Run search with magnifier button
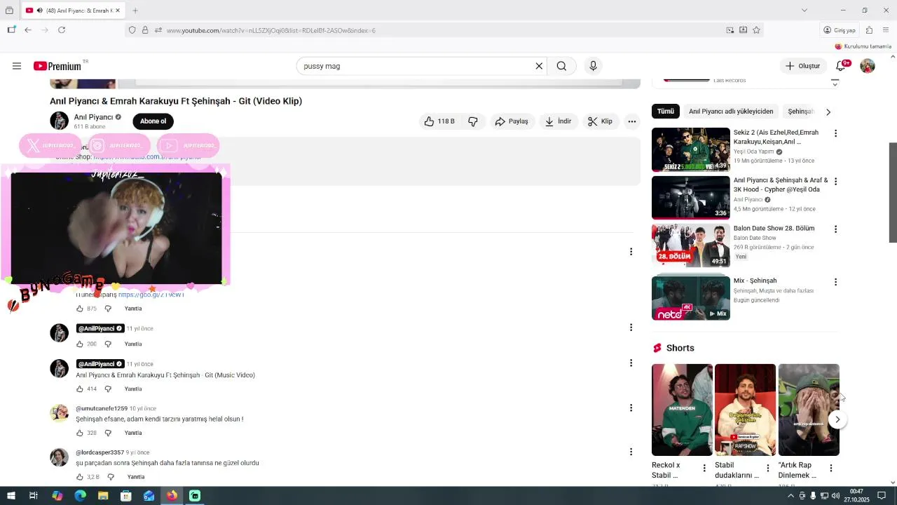Viewport: 897px width, 505px height. 561,66
